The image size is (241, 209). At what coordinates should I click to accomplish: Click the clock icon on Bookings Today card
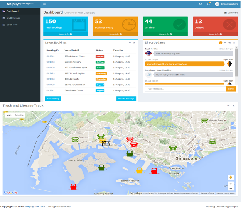(x=129, y=24)
